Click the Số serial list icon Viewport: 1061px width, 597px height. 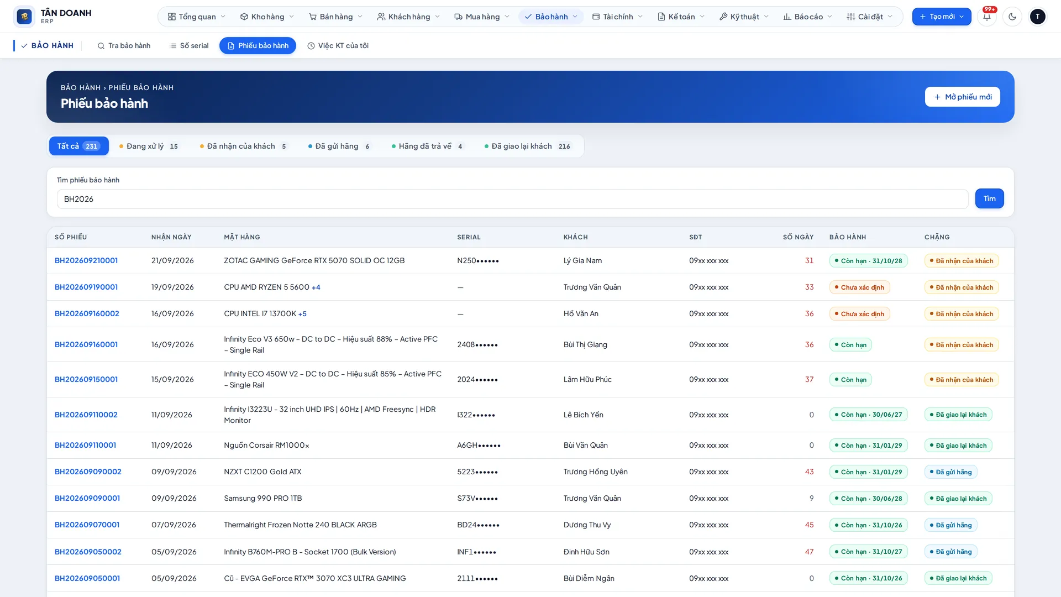click(173, 46)
